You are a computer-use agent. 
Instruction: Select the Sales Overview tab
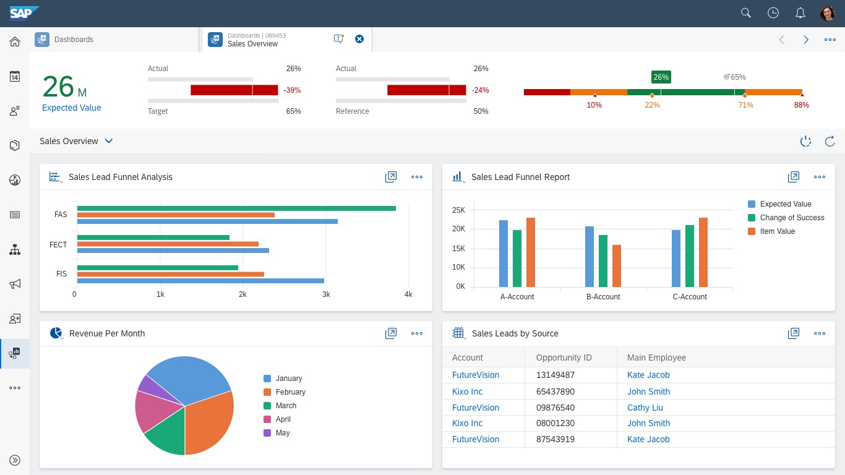pyautogui.click(x=287, y=39)
